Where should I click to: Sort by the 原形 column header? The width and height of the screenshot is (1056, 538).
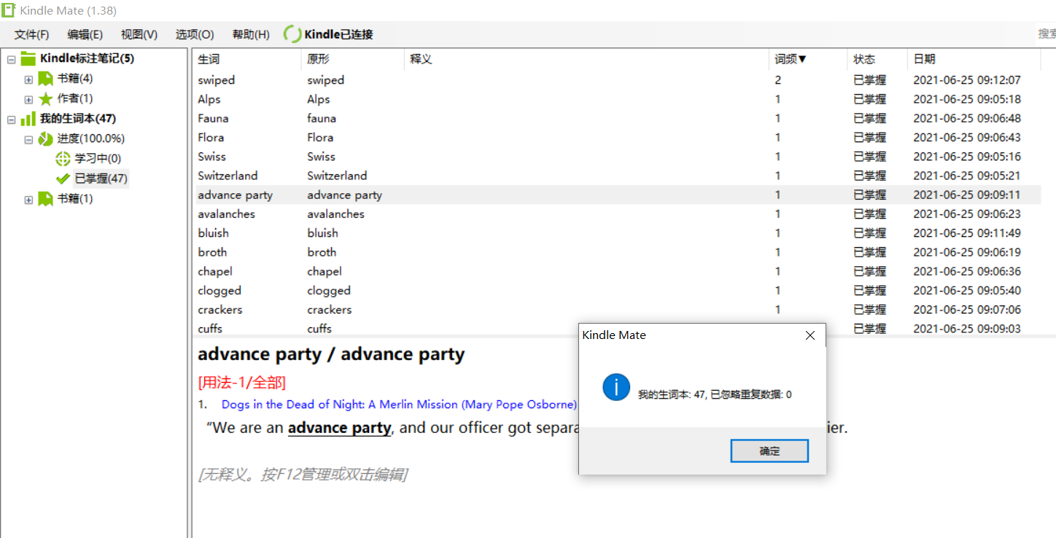click(353, 59)
